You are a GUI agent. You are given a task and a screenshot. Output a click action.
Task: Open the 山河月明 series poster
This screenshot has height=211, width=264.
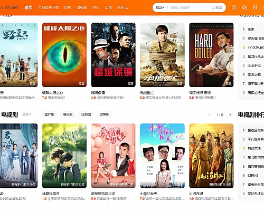click(211, 156)
